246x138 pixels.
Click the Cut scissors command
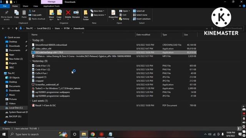pos(32,11)
